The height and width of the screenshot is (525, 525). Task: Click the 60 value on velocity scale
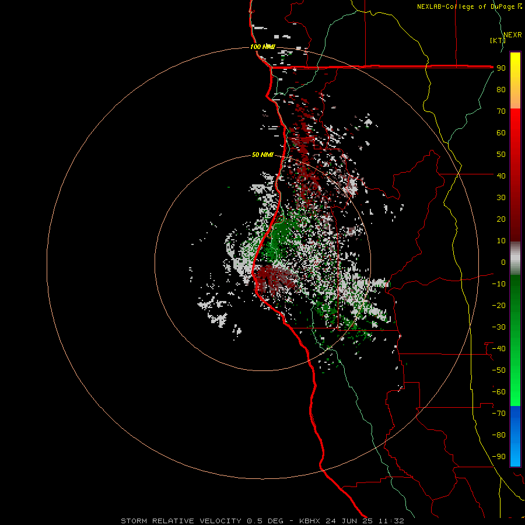point(501,133)
